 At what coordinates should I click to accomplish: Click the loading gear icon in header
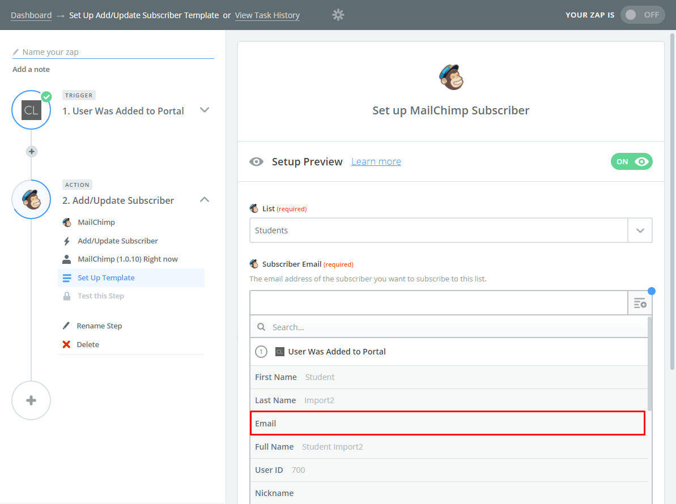[x=338, y=15]
